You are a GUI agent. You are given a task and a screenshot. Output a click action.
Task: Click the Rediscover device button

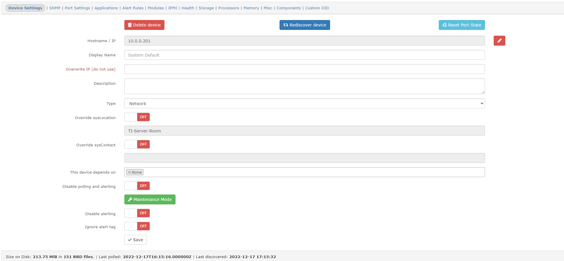click(x=305, y=25)
